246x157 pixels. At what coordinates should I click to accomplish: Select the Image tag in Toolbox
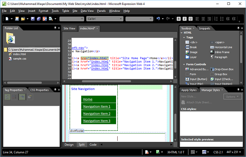point(191,52)
